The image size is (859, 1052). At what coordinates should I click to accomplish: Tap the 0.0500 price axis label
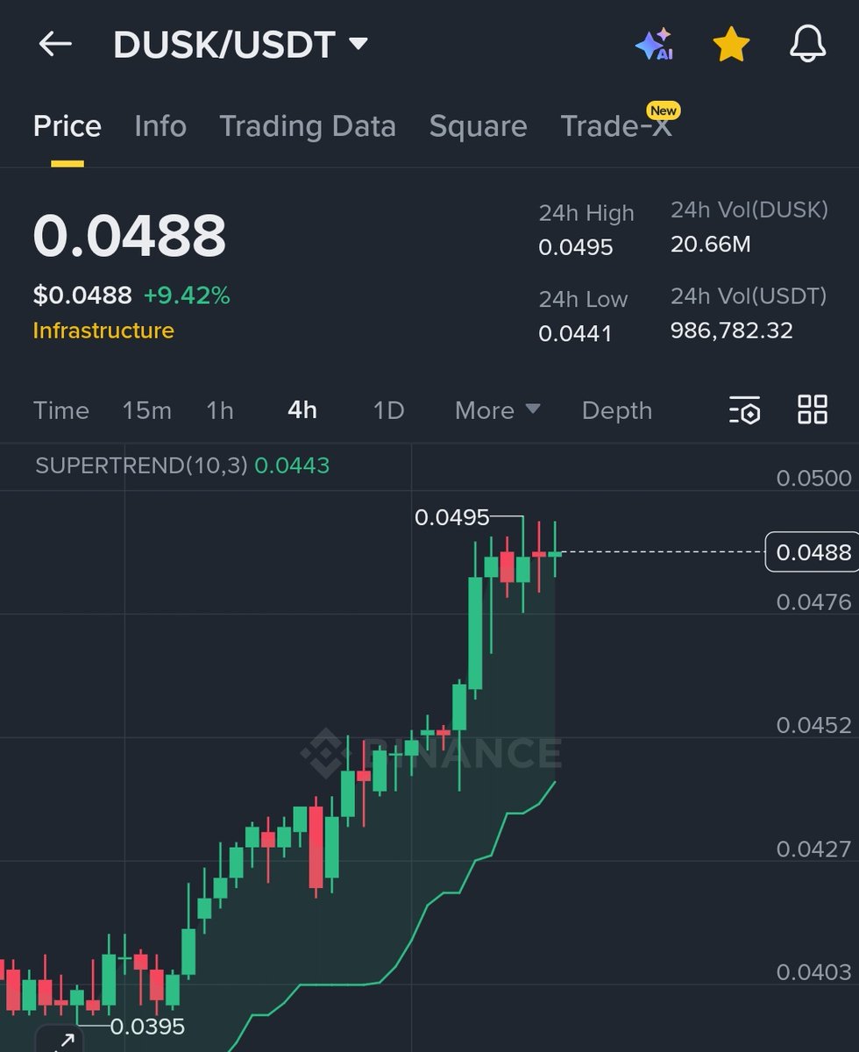tap(814, 478)
